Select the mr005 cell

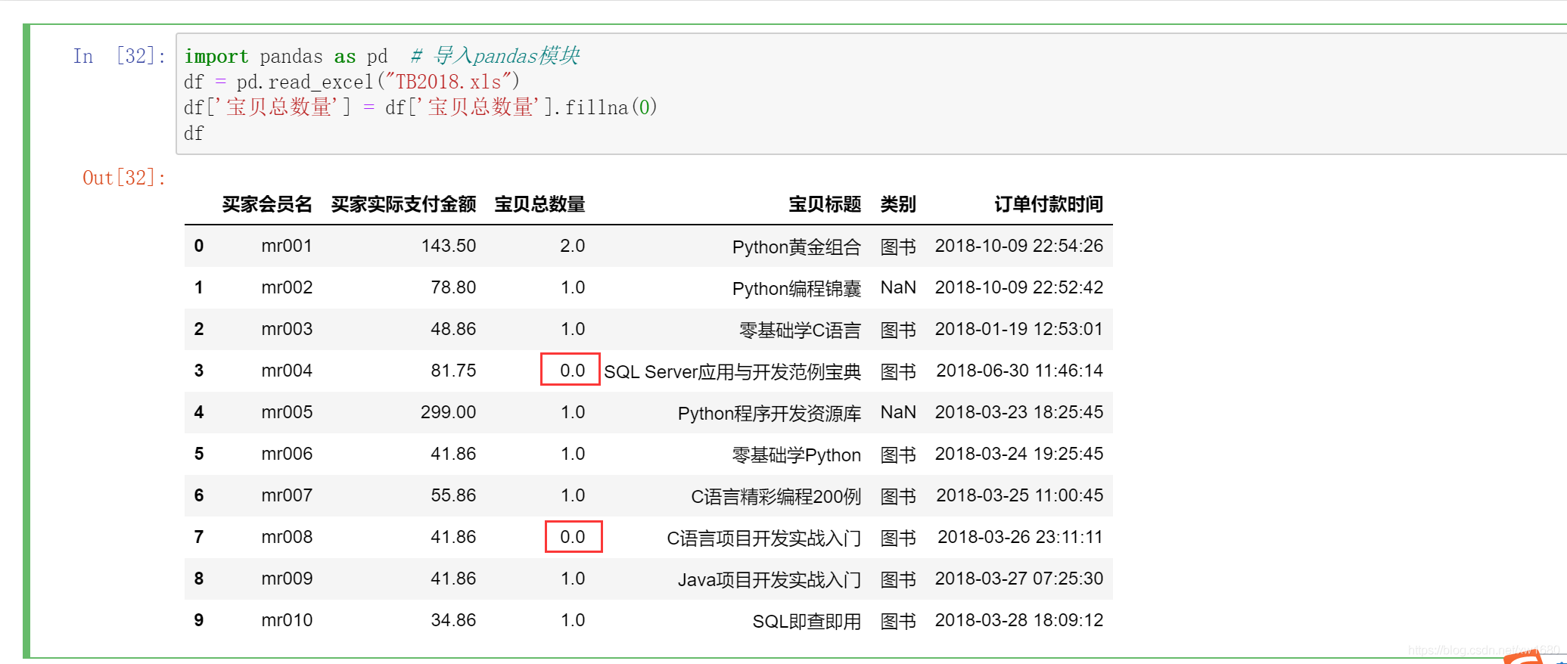tap(287, 412)
